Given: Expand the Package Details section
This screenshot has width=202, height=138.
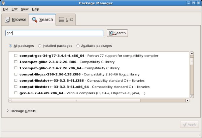Looking at the screenshot, I should [7, 111].
